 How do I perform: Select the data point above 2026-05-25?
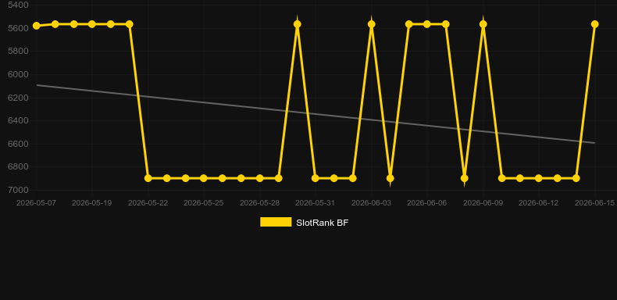click(x=204, y=178)
